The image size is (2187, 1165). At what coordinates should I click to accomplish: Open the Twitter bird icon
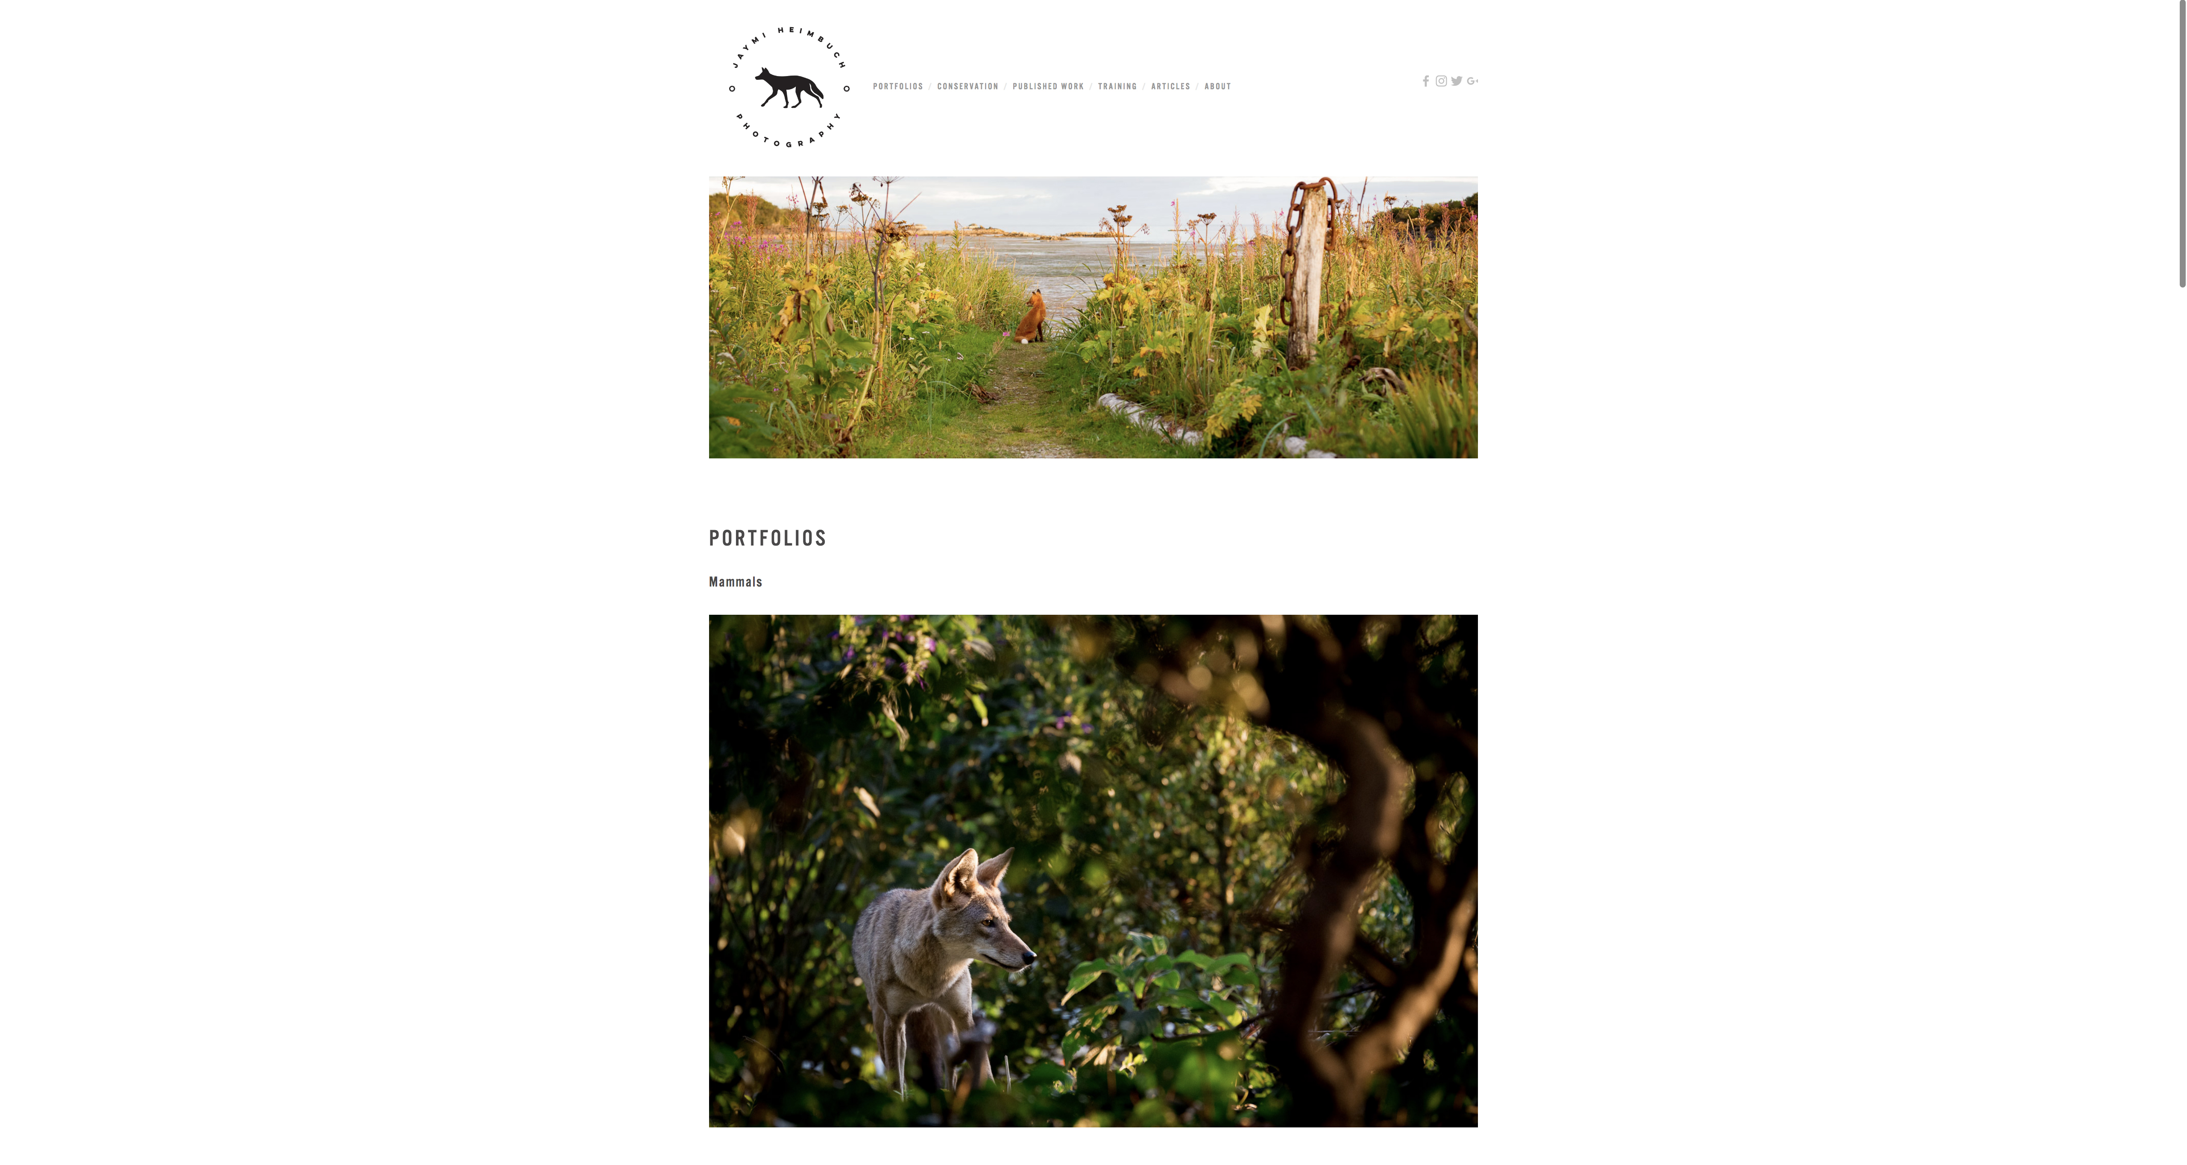[x=1457, y=82]
